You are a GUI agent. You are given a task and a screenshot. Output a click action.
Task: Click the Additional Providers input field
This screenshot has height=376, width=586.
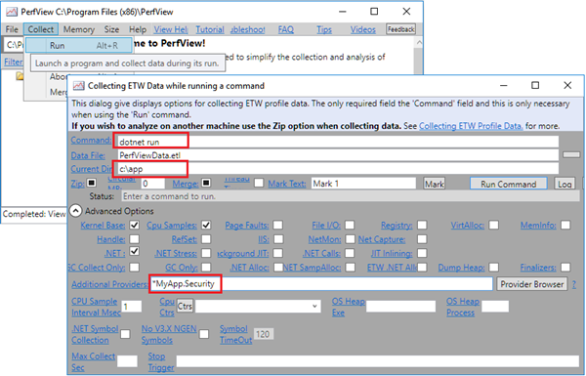pos(321,284)
